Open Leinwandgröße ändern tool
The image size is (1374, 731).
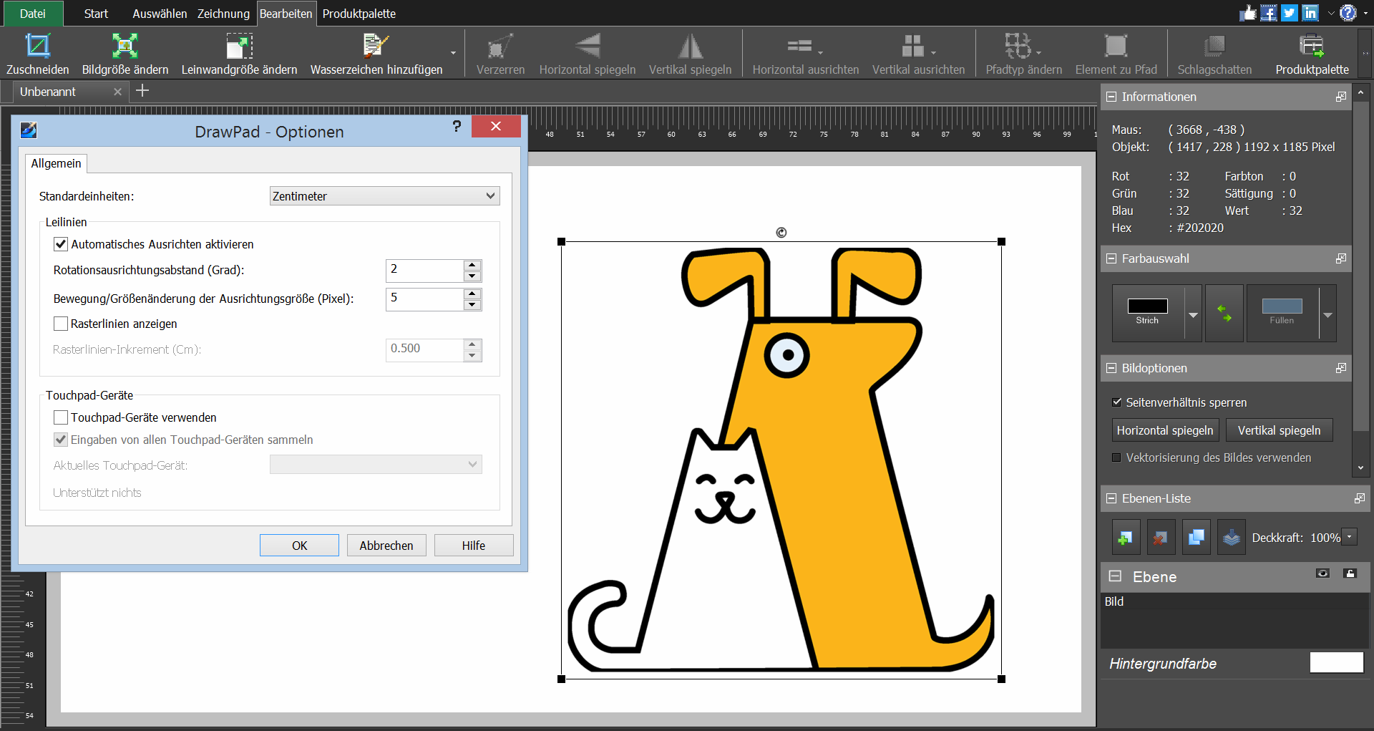(x=239, y=47)
